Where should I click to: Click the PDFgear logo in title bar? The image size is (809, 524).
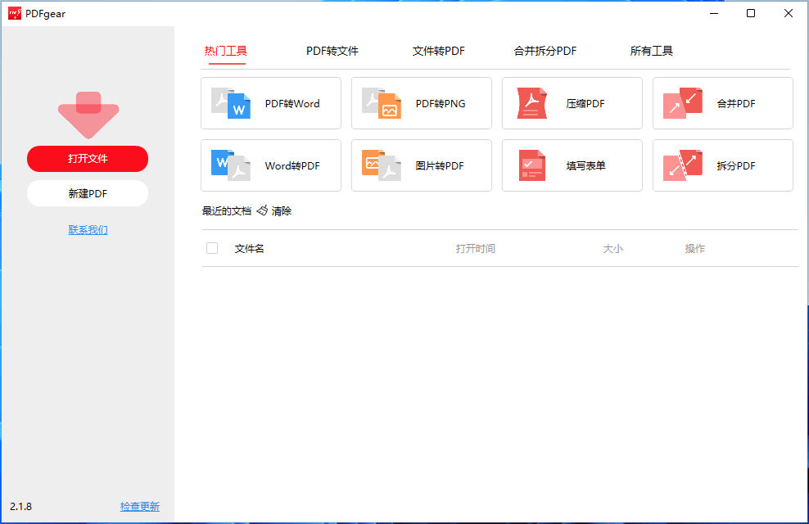[15, 13]
